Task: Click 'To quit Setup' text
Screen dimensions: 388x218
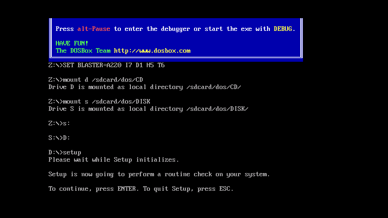Action: (x=167, y=189)
